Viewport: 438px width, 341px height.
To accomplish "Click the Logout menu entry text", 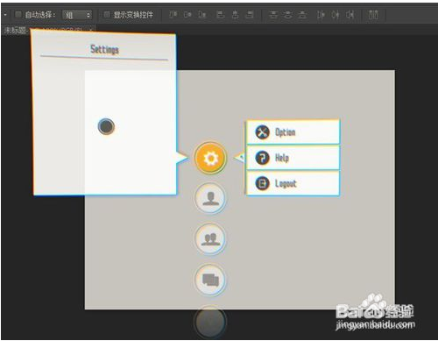I will tap(286, 183).
